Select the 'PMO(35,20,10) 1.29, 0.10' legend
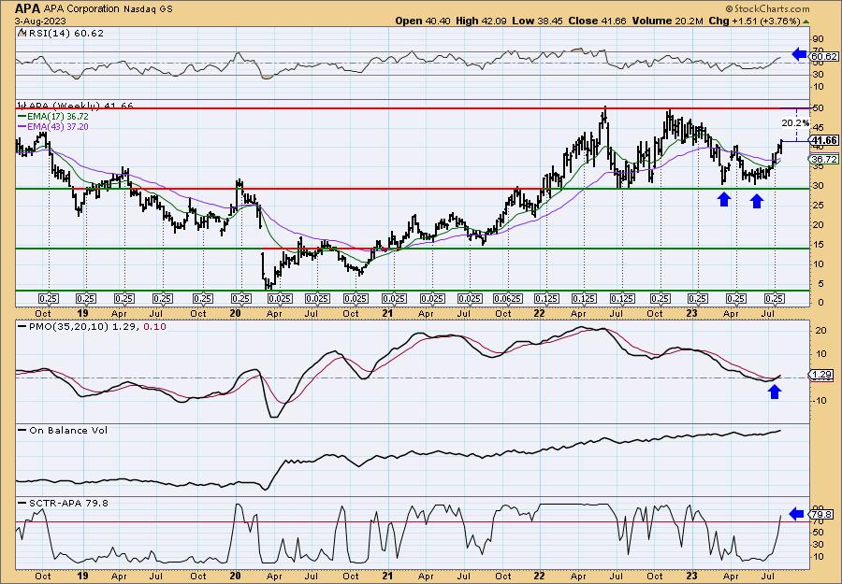The width and height of the screenshot is (842, 584). coord(92,326)
